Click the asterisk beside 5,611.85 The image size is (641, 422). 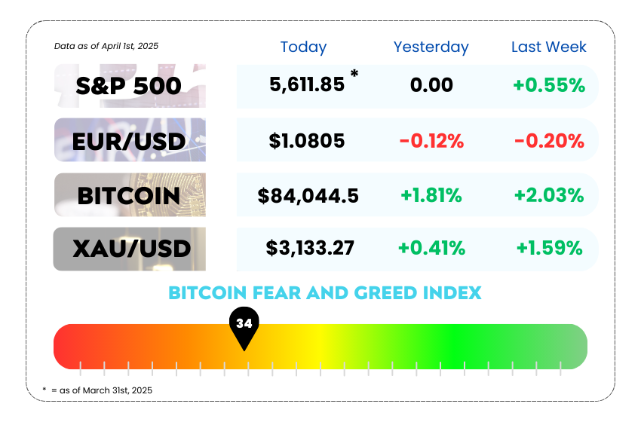tap(354, 74)
